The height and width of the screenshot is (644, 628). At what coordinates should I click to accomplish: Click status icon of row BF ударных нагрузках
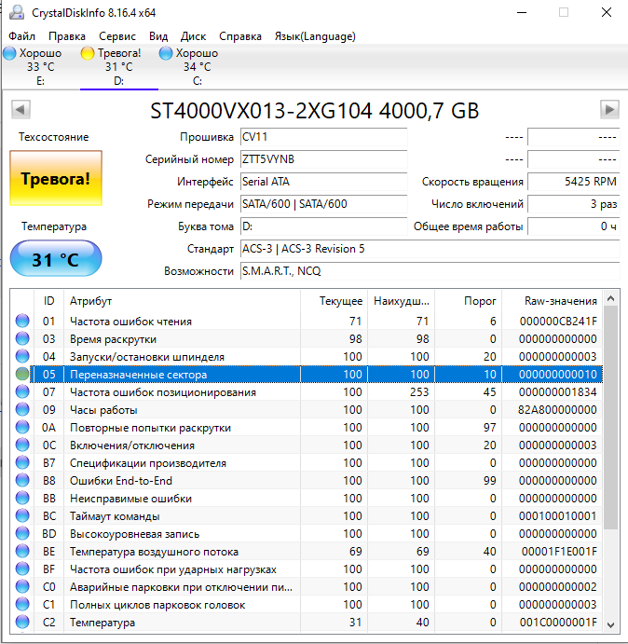point(22,569)
